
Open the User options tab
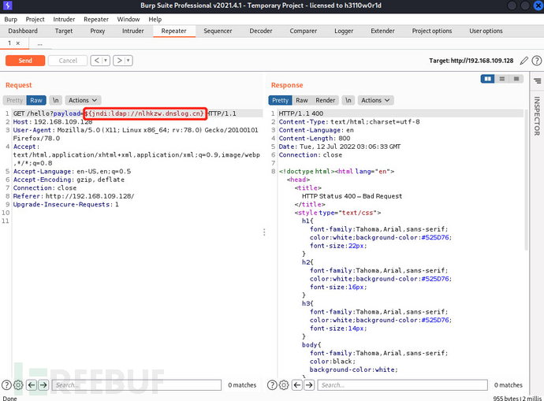[486, 31]
